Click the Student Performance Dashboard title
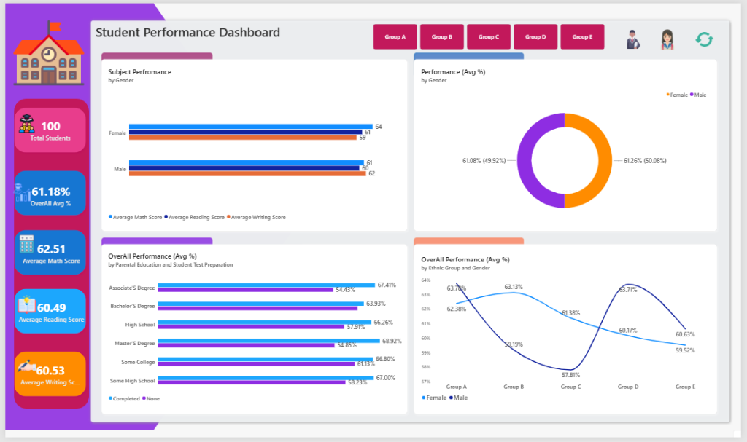The image size is (747, 442). pos(187,32)
